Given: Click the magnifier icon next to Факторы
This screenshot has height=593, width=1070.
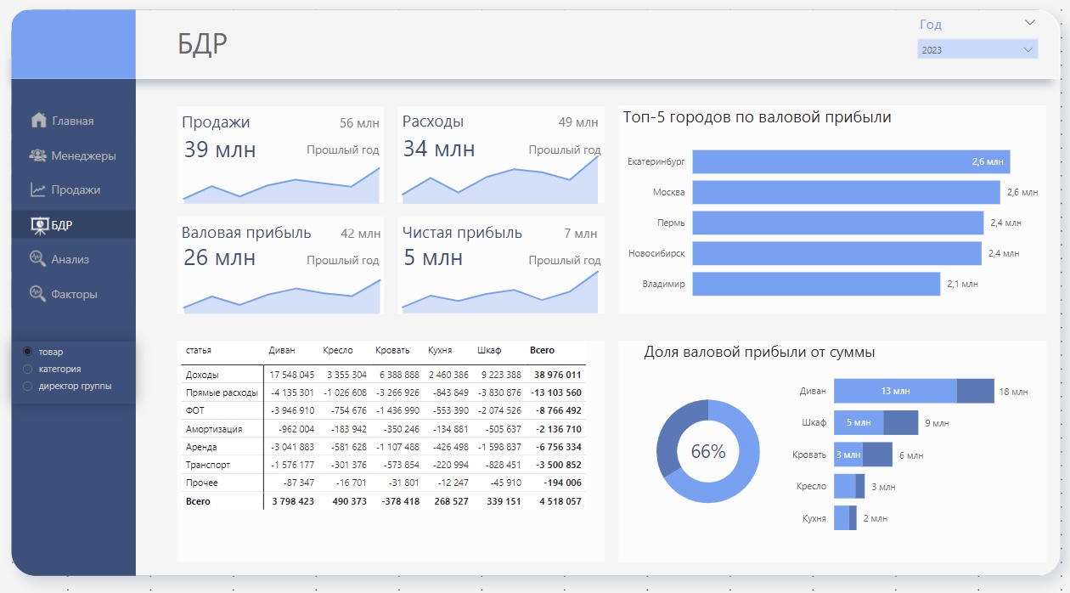Looking at the screenshot, I should pyautogui.click(x=38, y=294).
